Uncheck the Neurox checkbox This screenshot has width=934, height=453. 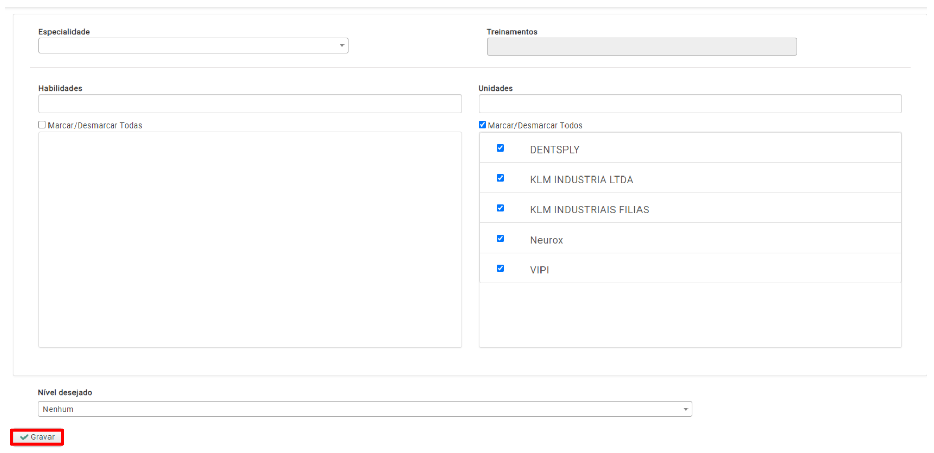click(x=500, y=238)
